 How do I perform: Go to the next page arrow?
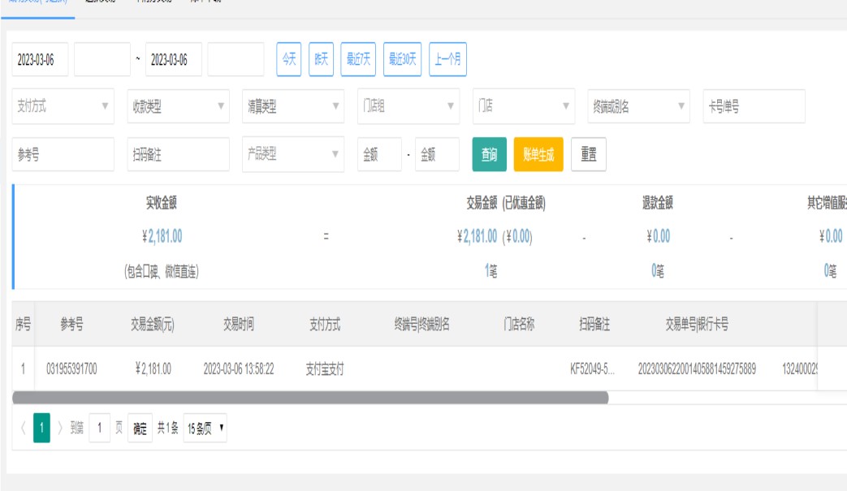[60, 429]
